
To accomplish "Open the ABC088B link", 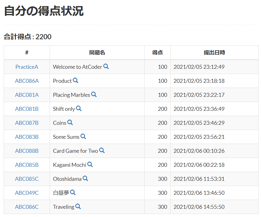I will [27, 151].
